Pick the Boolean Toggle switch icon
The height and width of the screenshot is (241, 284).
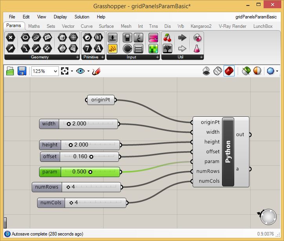click(127, 38)
